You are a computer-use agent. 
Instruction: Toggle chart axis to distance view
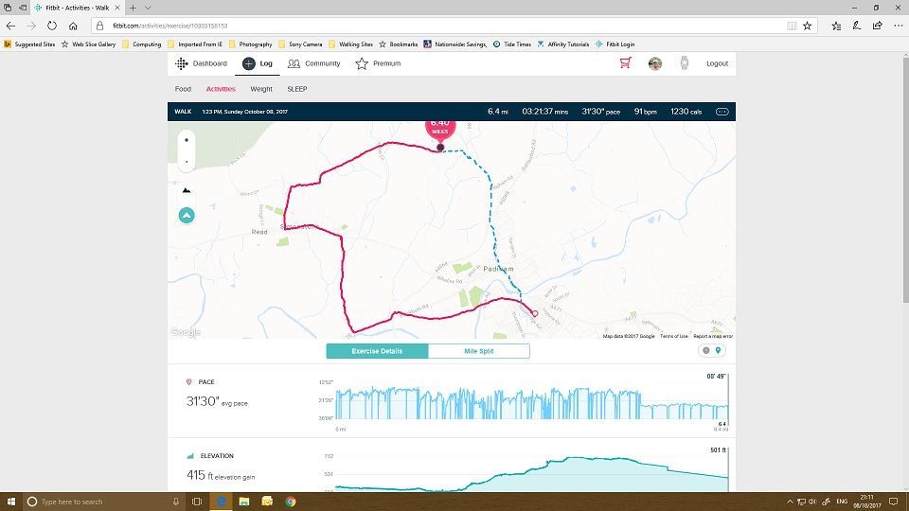(719, 350)
